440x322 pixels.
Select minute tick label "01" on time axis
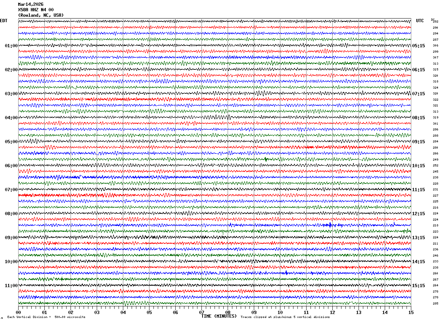click(44, 312)
